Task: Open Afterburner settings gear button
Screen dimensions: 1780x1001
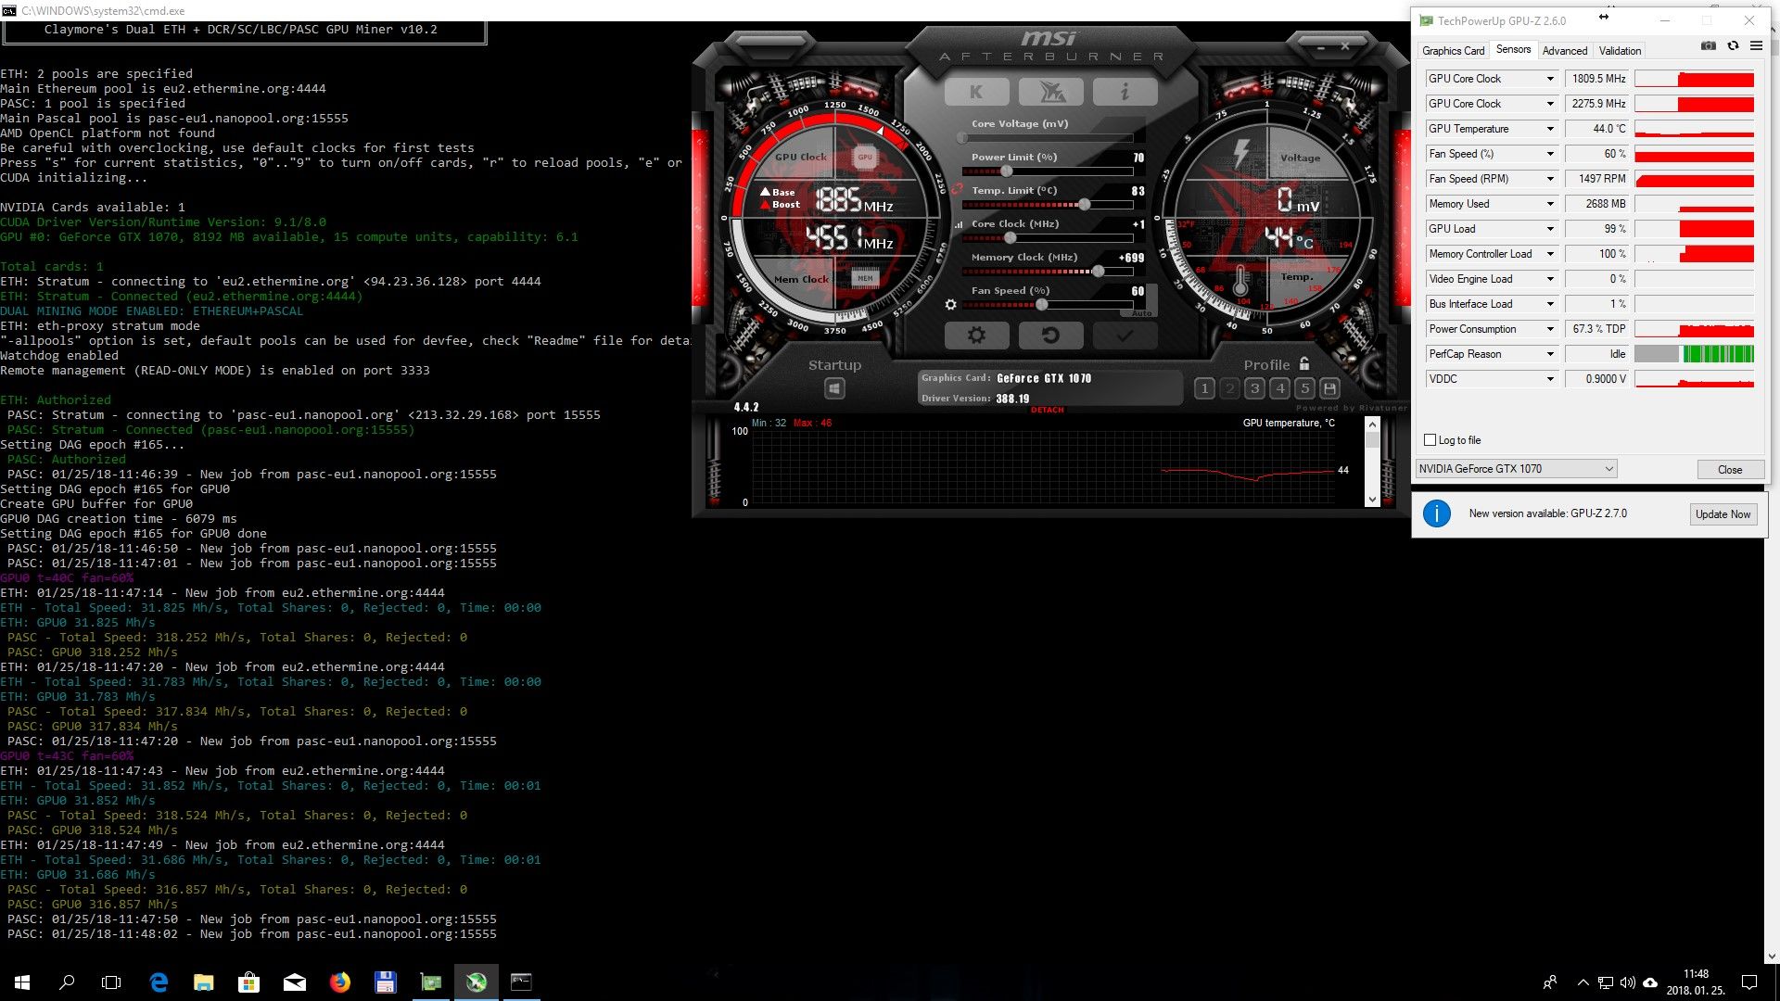Action: (976, 336)
